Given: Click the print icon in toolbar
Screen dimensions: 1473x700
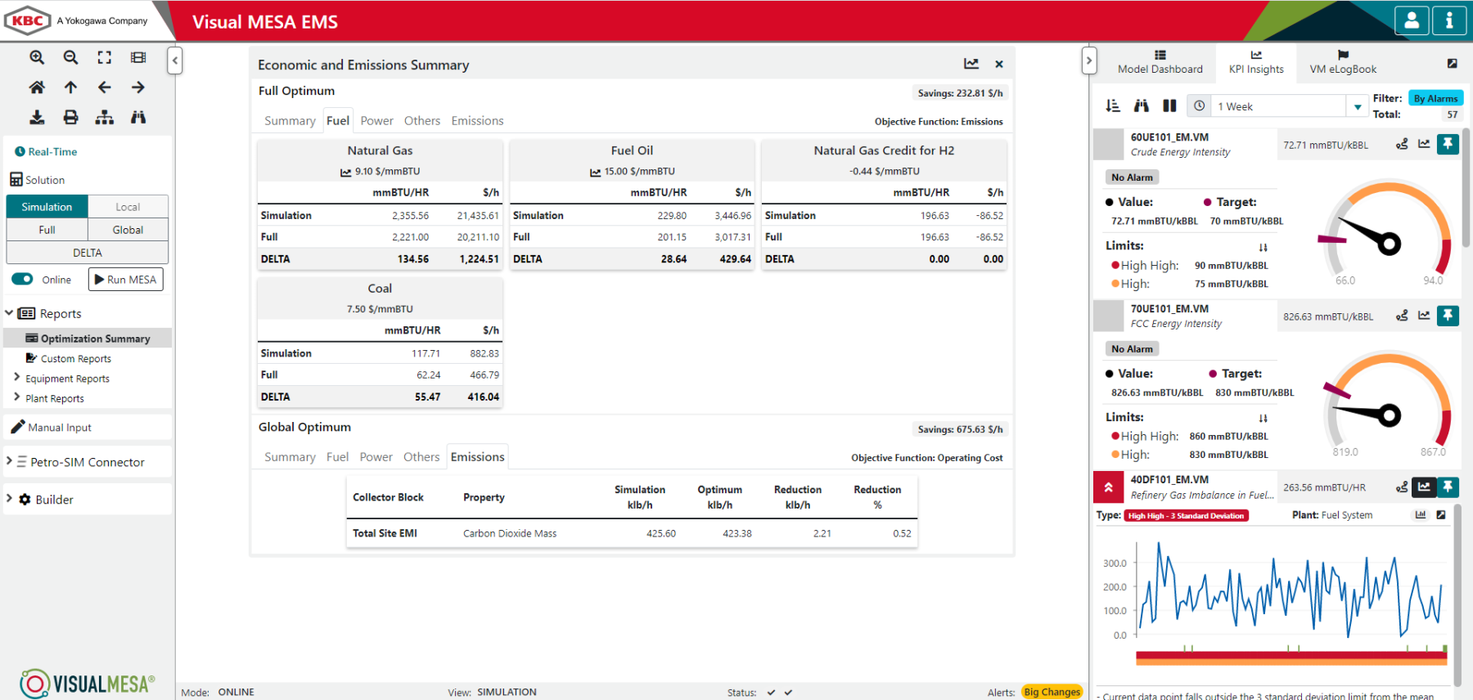Looking at the screenshot, I should [71, 118].
